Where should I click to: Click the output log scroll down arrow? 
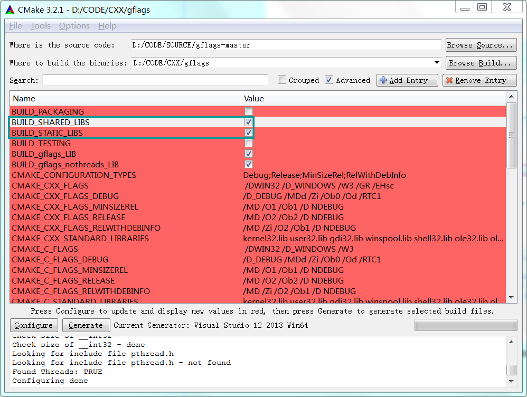coord(511,381)
